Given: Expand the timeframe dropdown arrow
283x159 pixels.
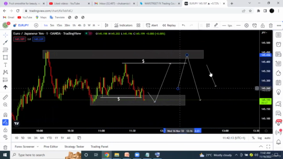Looking at the screenshot, I should point(99,26).
